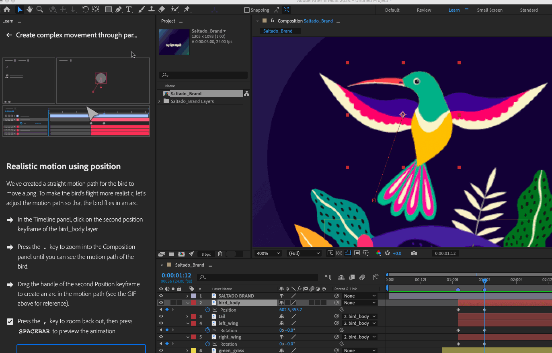Go to previous Position keyframe for bird_body
Screen dimensions: 552x353
(x=161, y=310)
